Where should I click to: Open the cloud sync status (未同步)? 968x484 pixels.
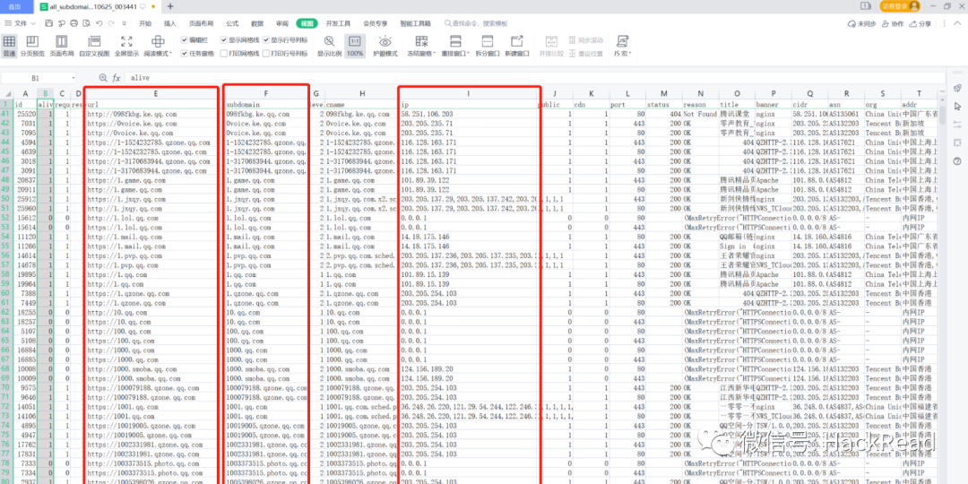click(x=862, y=23)
